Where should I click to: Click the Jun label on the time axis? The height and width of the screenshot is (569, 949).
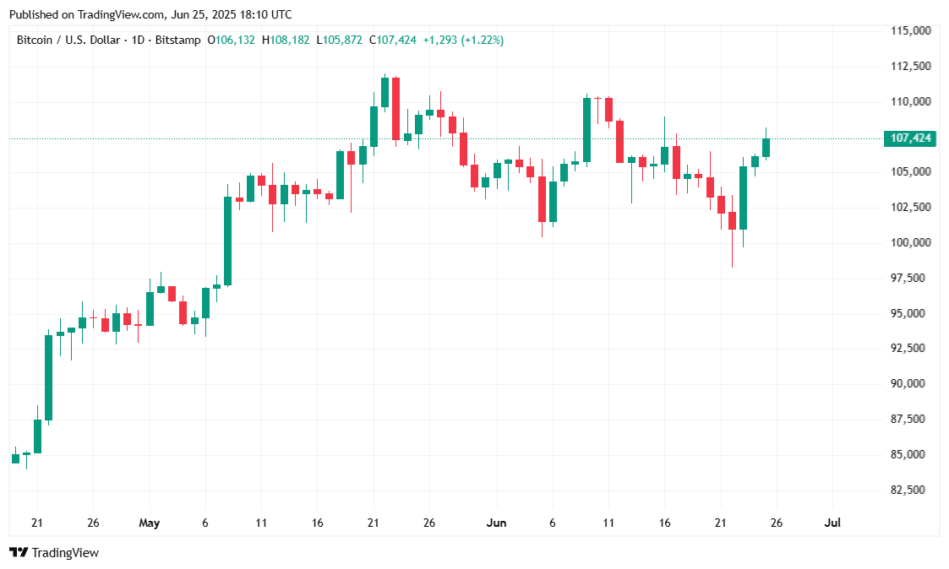(497, 523)
